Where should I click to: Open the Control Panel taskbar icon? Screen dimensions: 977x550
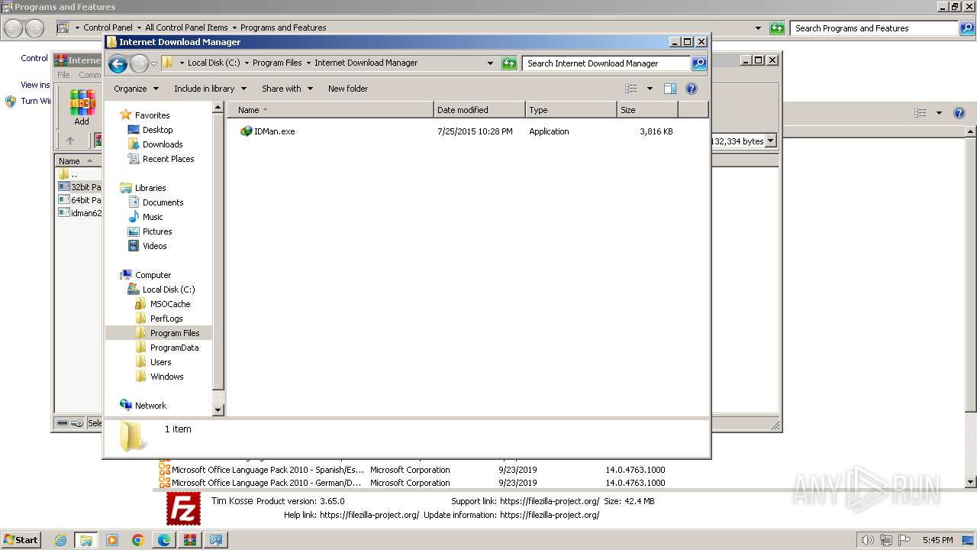216,540
